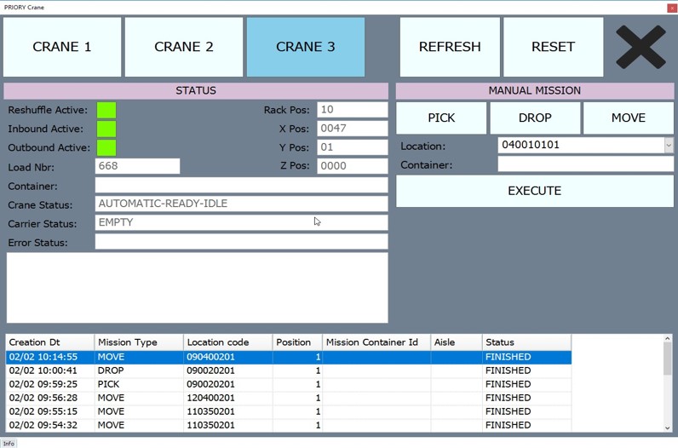Toggle the Inbound Active green indicator

click(x=106, y=129)
